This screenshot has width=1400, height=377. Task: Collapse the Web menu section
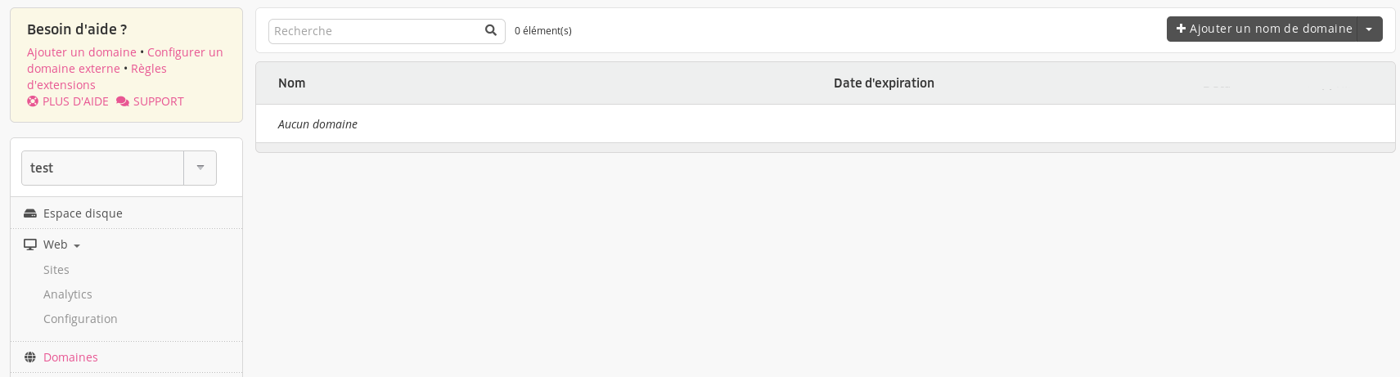[61, 245]
